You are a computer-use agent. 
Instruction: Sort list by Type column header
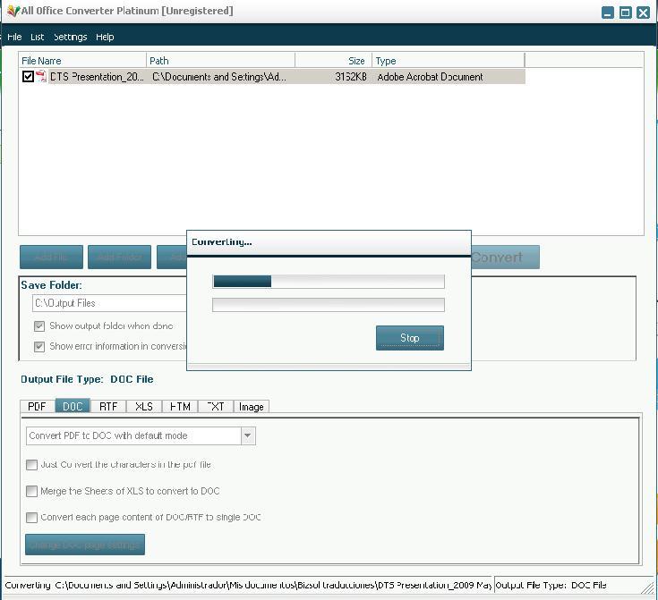click(x=448, y=61)
